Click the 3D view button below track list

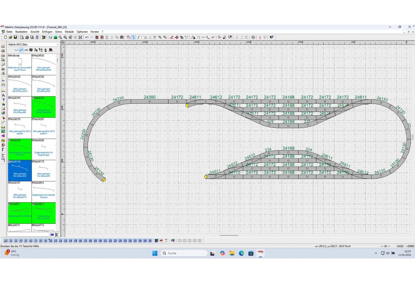52,235
